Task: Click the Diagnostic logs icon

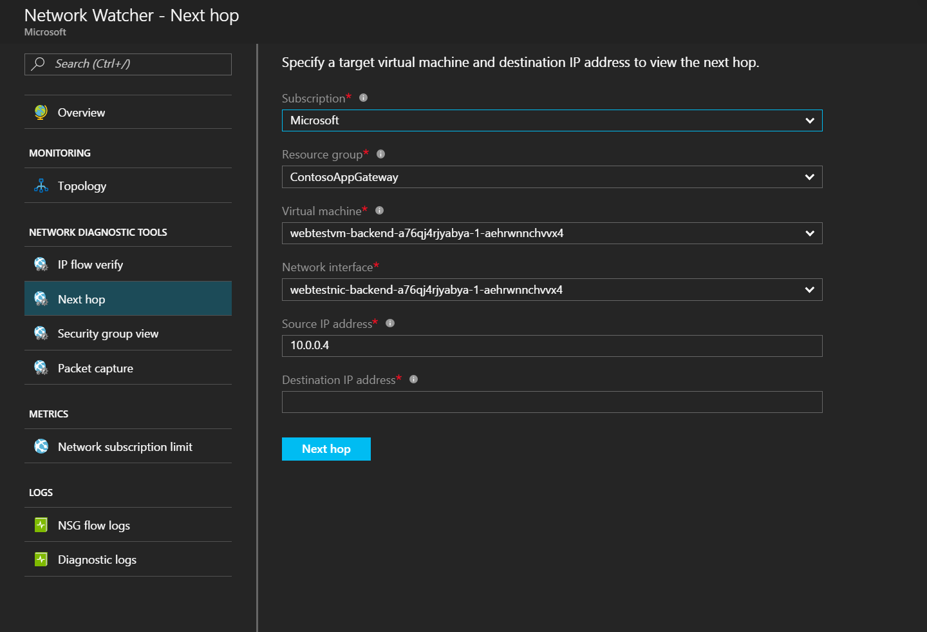Action: pos(41,559)
